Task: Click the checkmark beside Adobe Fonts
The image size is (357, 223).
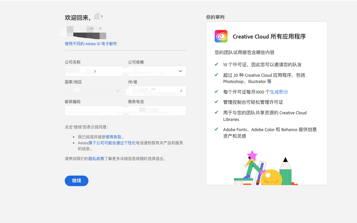Action: [x=217, y=129]
